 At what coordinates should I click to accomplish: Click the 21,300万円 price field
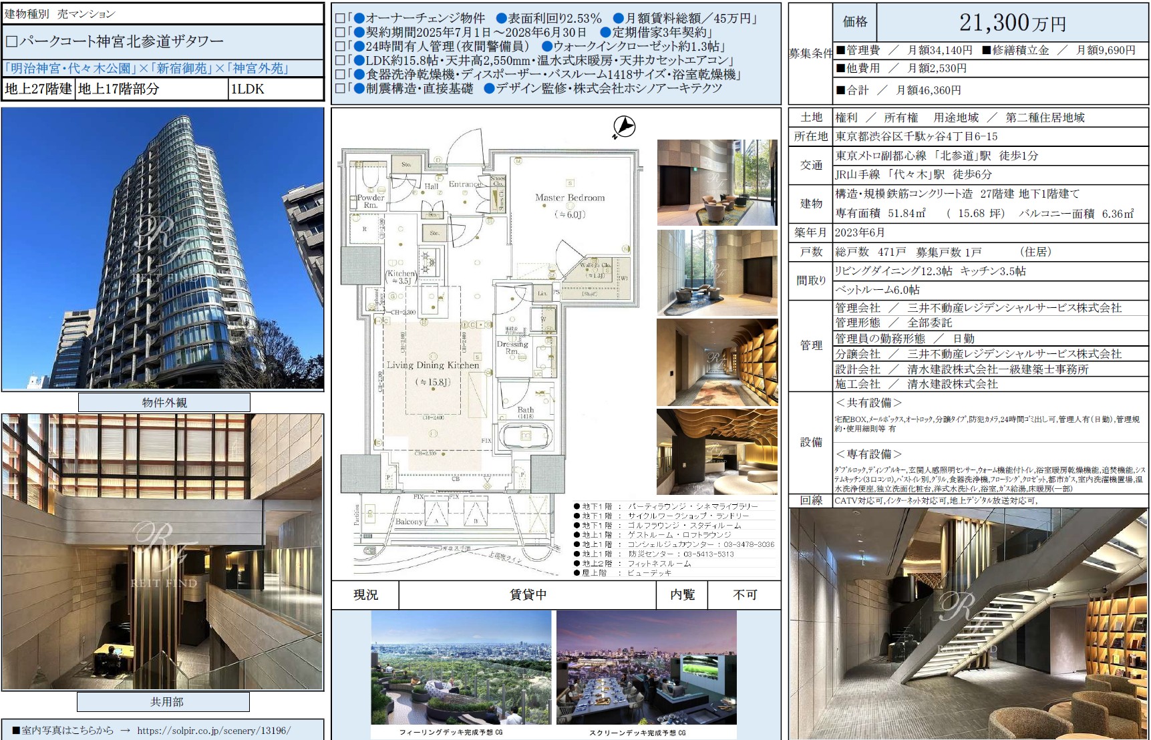(x=1012, y=23)
